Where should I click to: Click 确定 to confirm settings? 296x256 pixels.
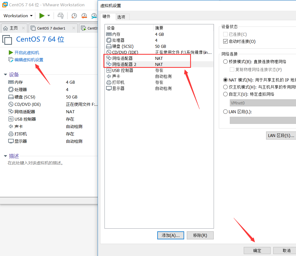click(x=257, y=251)
